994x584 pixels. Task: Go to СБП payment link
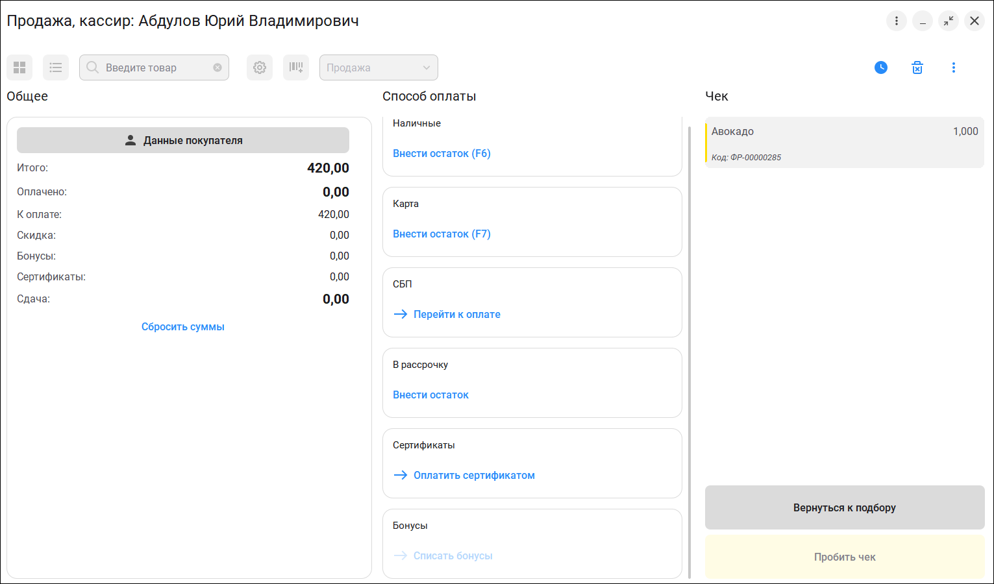[x=456, y=315]
